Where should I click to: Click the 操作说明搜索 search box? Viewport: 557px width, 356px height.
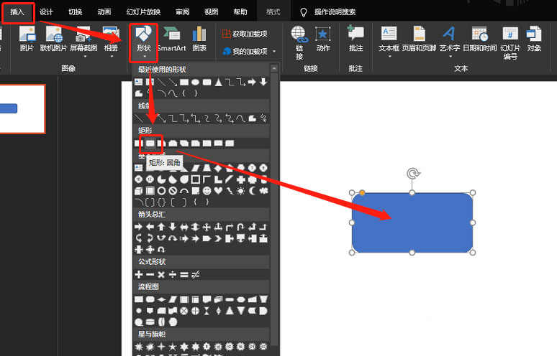point(335,12)
